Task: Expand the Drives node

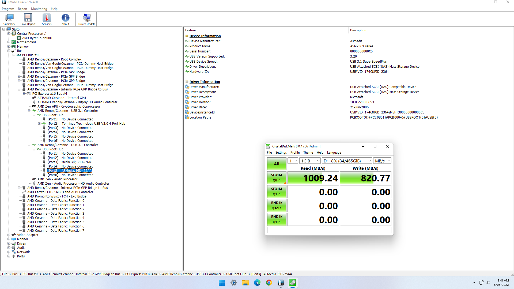Action: pos(9,244)
